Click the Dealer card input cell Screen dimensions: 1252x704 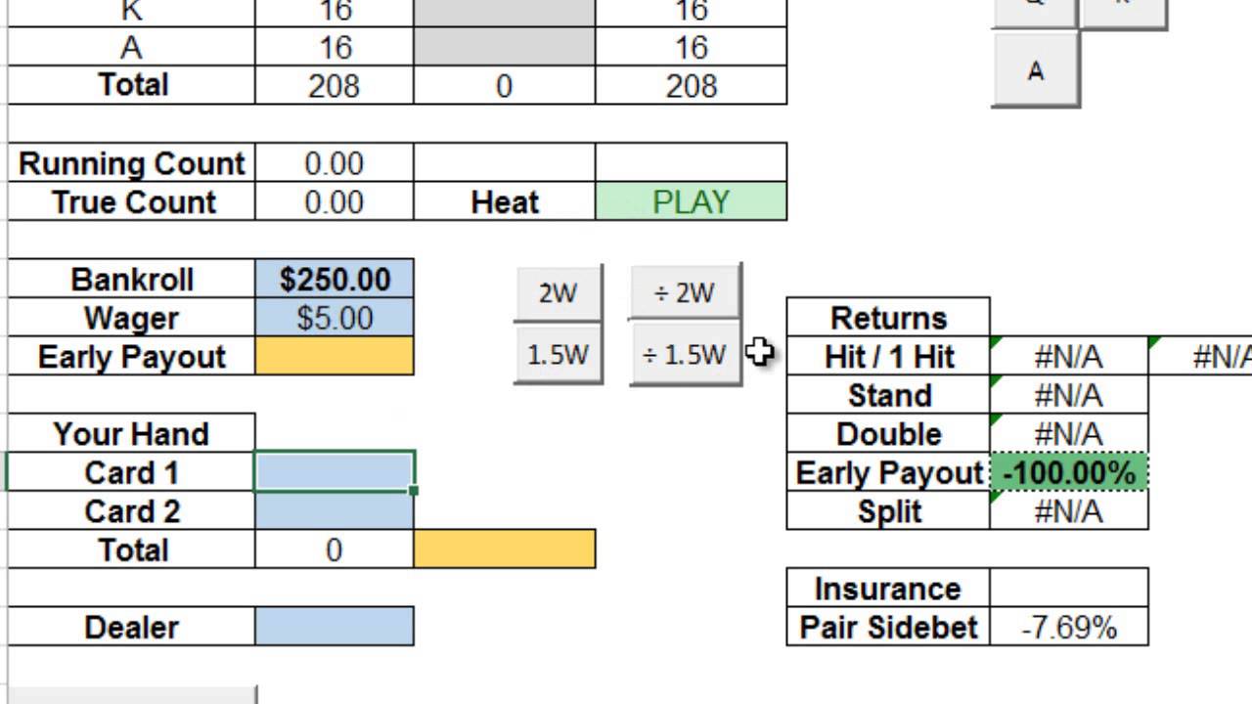335,627
